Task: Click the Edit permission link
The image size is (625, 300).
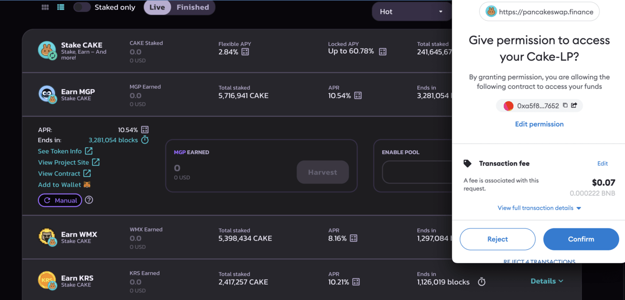Action: (x=539, y=124)
